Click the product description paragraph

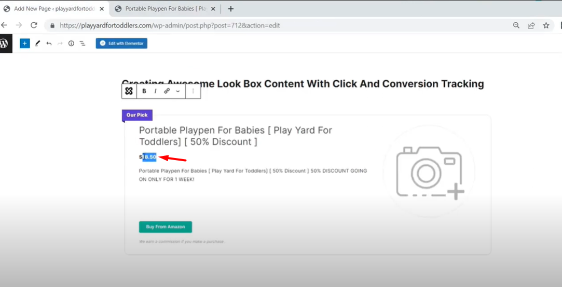point(253,175)
